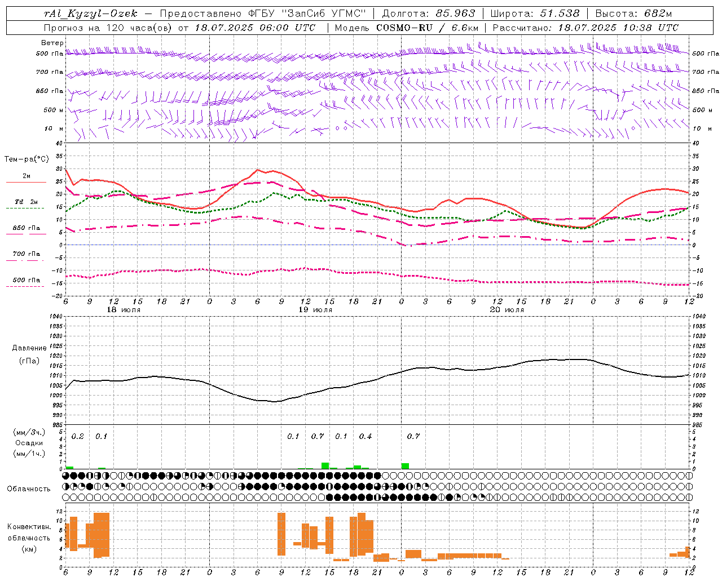The image size is (722, 577).
Task: Click the 18 июля date label
Action: coord(124,310)
